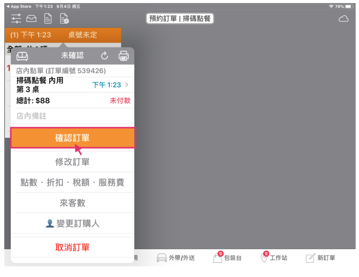Go to the 工作站 tab
This screenshot has height=277, width=359.
pos(274,258)
